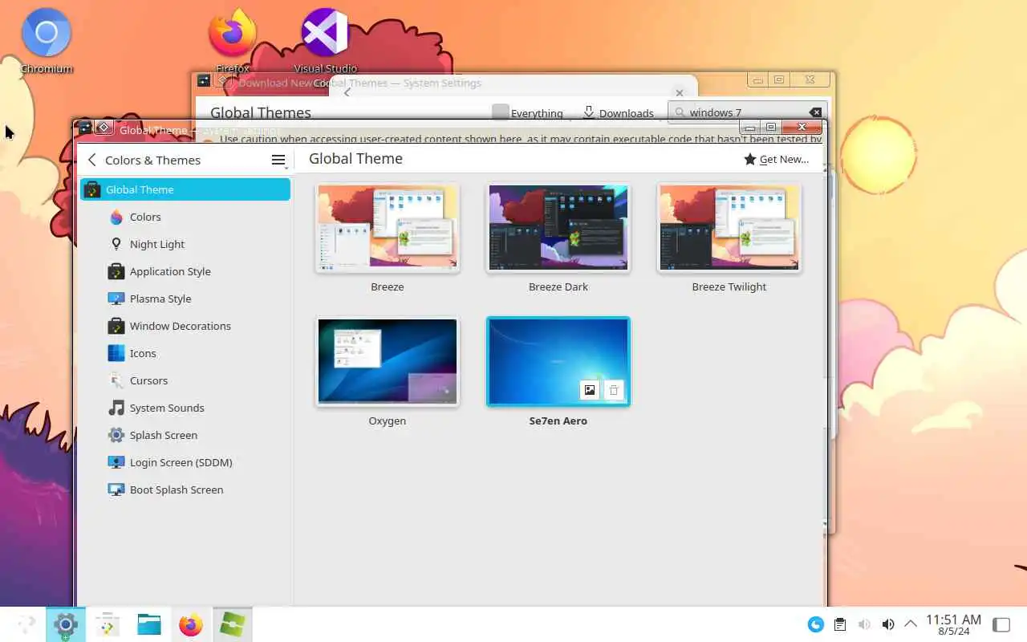Click the back chevron in Download New Global Themes
The image size is (1027, 642).
tap(347, 92)
